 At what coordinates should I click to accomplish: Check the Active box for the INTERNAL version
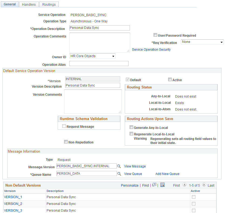pos(170,80)
